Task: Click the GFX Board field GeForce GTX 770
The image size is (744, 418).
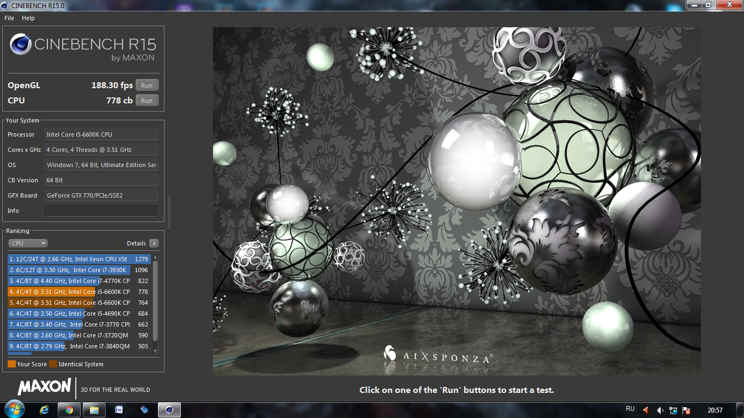Action: tap(101, 195)
